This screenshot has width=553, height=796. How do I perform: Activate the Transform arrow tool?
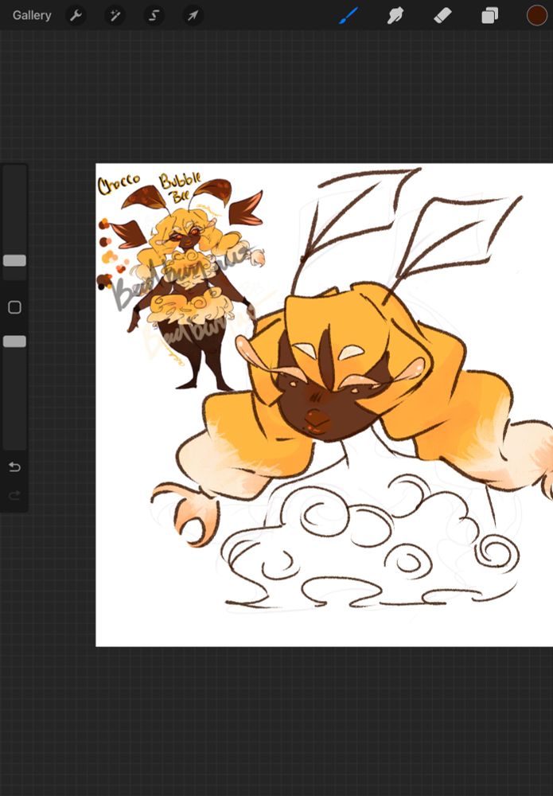[193, 16]
